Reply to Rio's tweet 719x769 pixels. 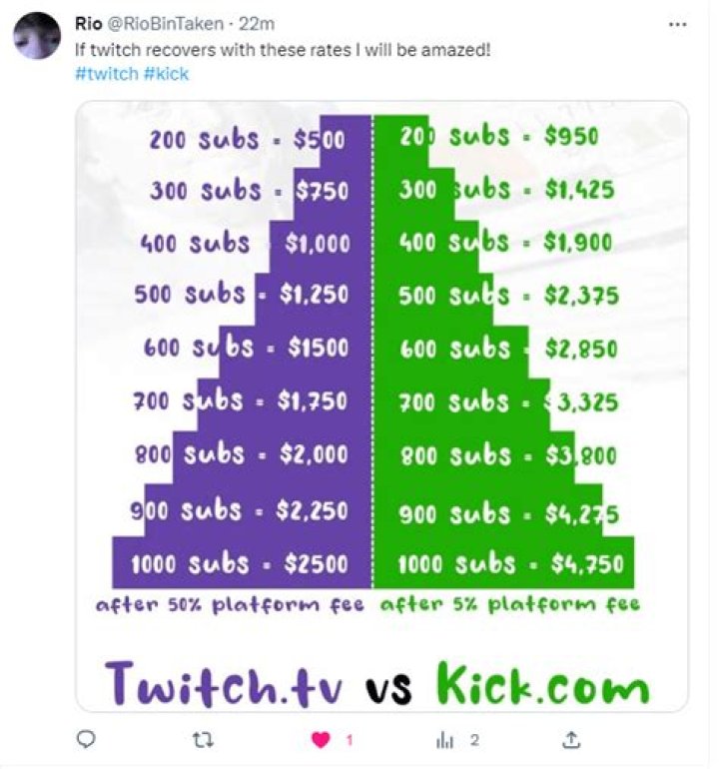pos(87,740)
